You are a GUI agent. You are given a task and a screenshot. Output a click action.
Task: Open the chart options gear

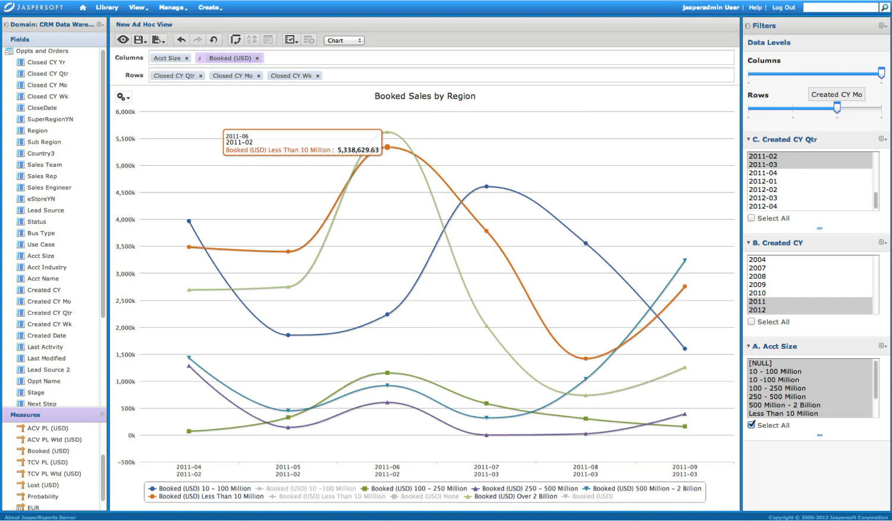[123, 97]
